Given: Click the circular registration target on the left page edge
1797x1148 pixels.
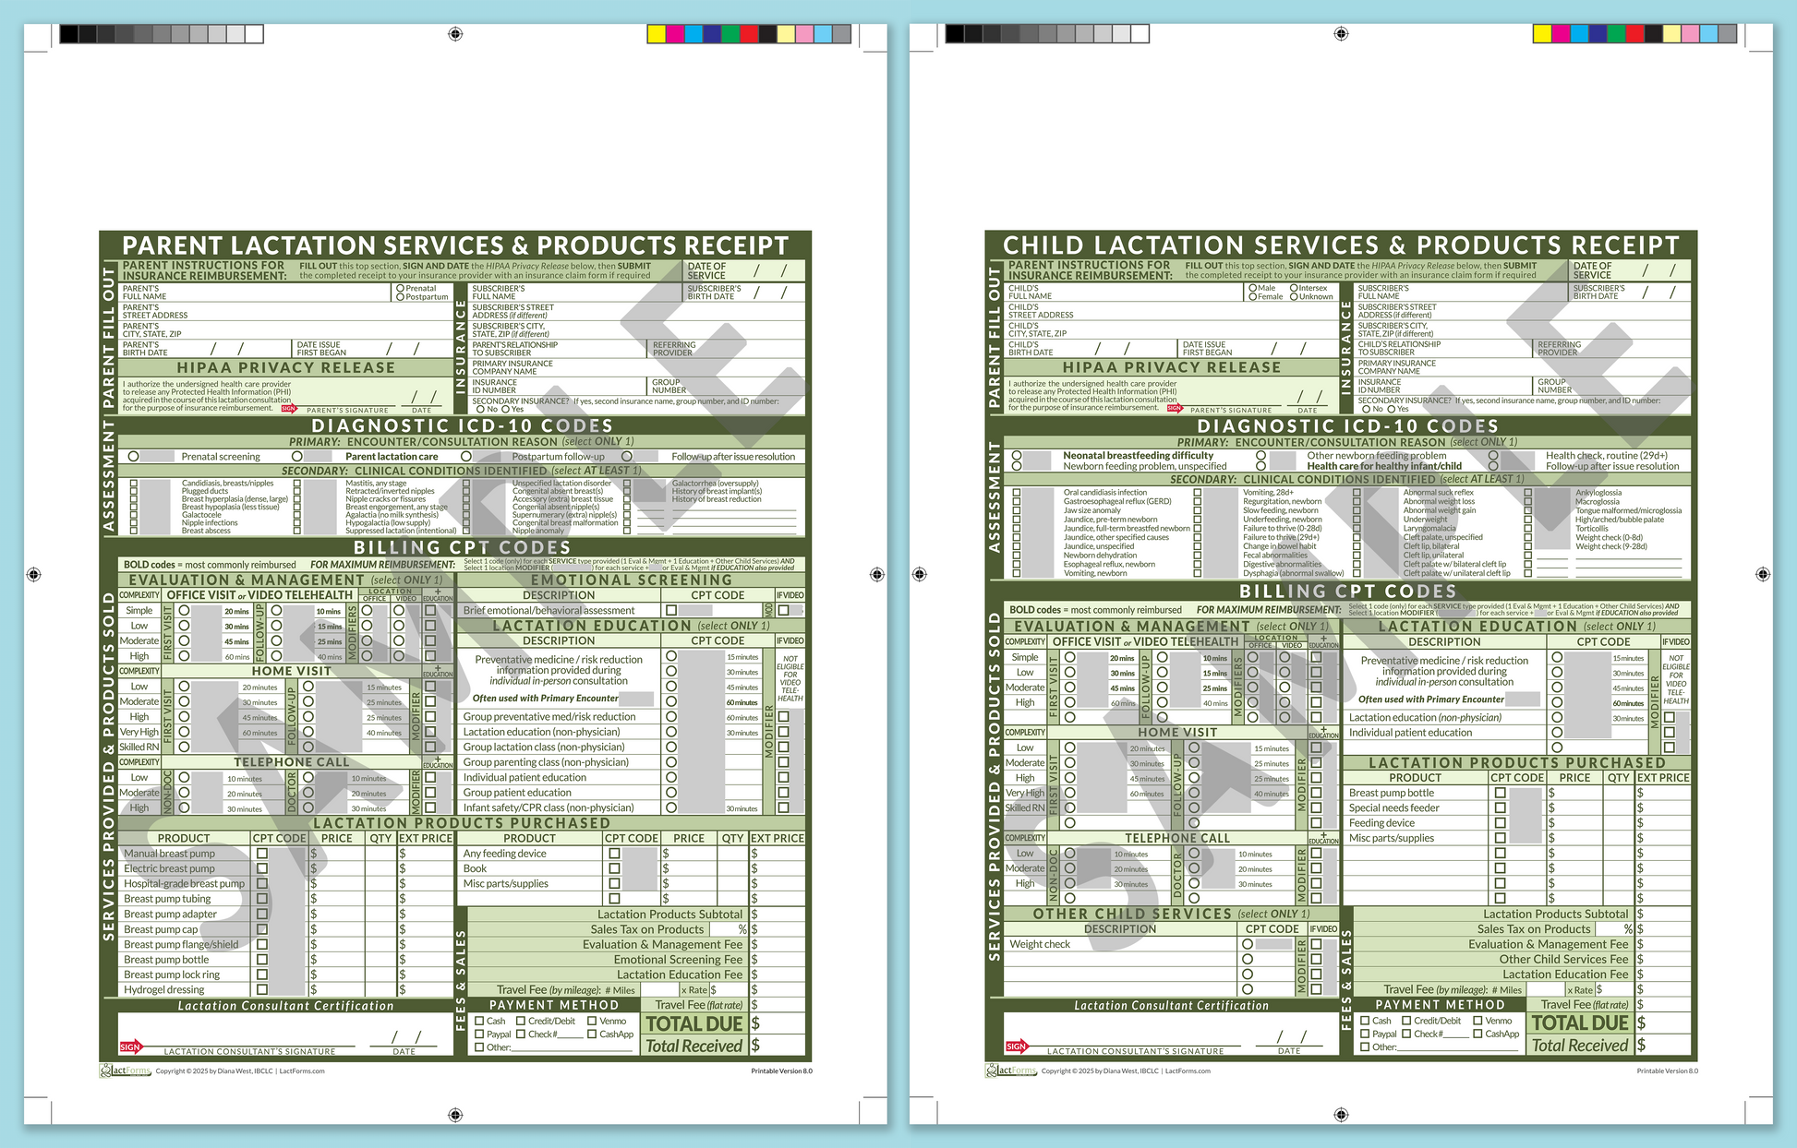Looking at the screenshot, I should tap(35, 574).
